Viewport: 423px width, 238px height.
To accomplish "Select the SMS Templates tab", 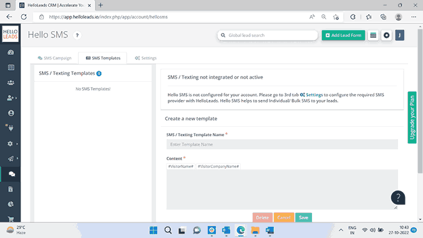I will (x=103, y=58).
